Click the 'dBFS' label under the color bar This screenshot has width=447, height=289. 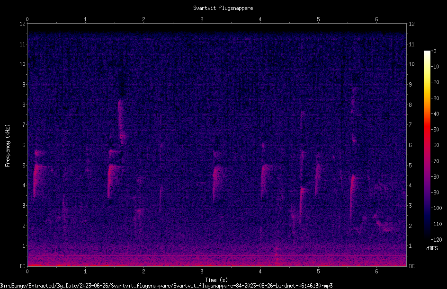pyautogui.click(x=432, y=248)
